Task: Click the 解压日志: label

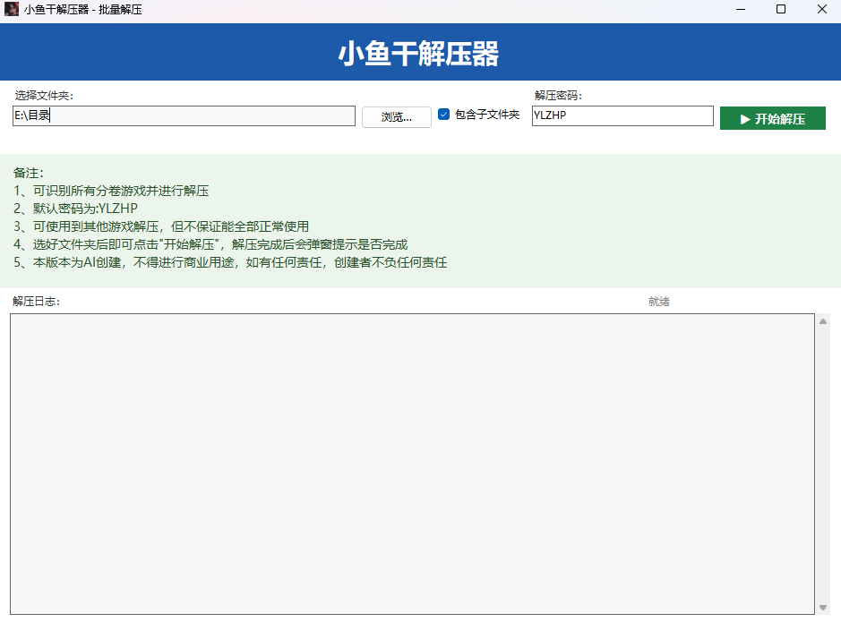Action: click(x=37, y=302)
